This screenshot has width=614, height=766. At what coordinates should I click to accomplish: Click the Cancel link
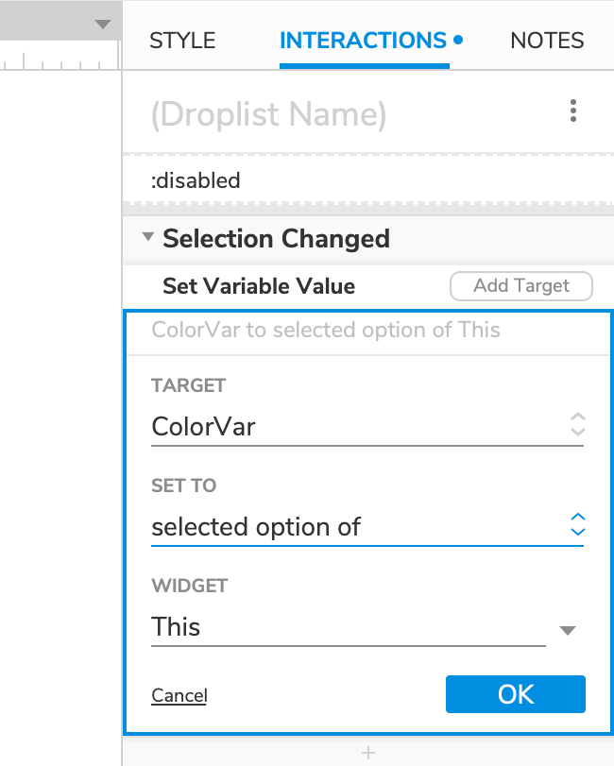coord(179,696)
